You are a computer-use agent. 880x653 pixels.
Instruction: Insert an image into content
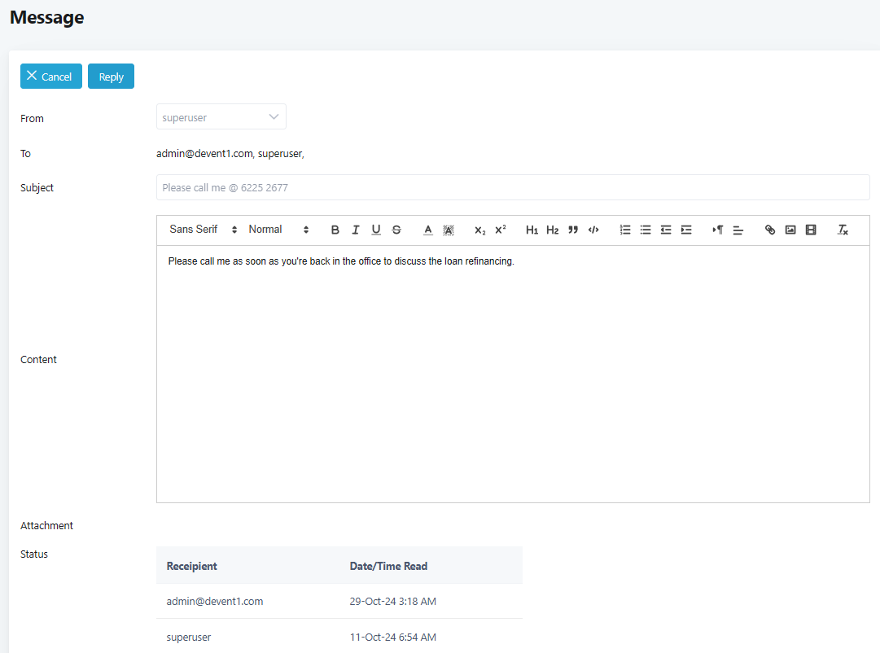click(x=790, y=230)
